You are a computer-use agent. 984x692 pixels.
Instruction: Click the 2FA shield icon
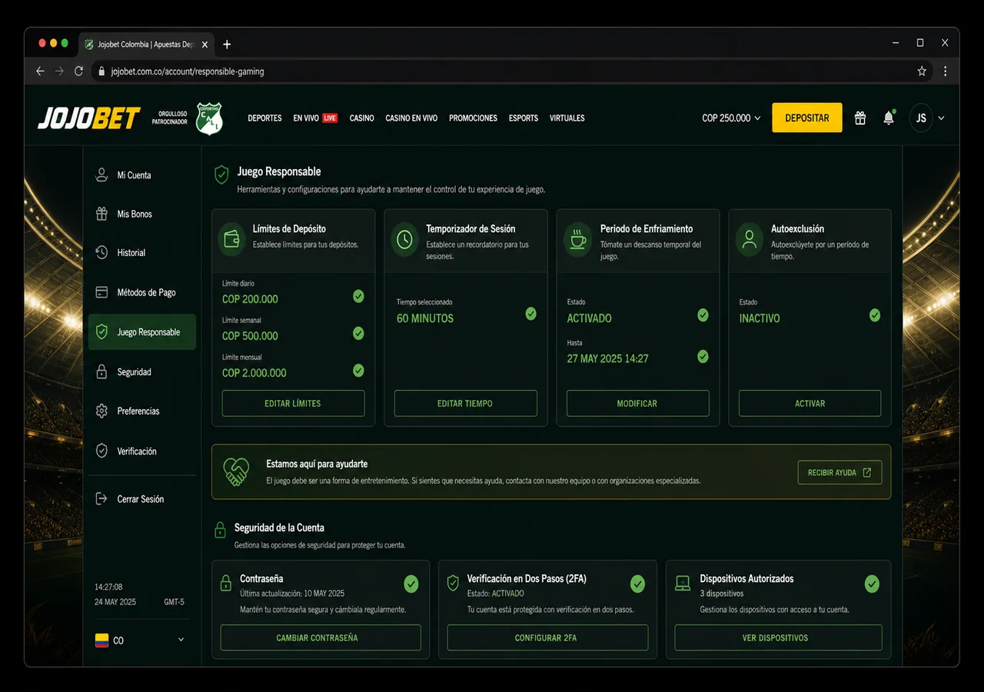coord(453,582)
